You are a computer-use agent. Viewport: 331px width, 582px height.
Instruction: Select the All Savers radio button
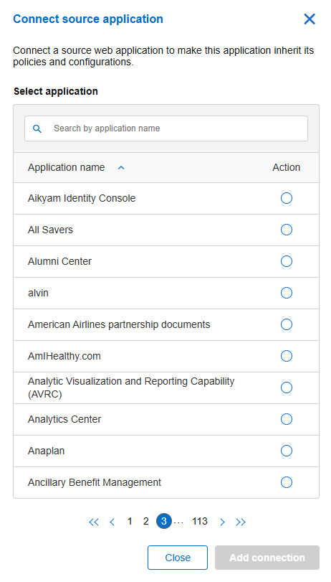click(x=286, y=230)
